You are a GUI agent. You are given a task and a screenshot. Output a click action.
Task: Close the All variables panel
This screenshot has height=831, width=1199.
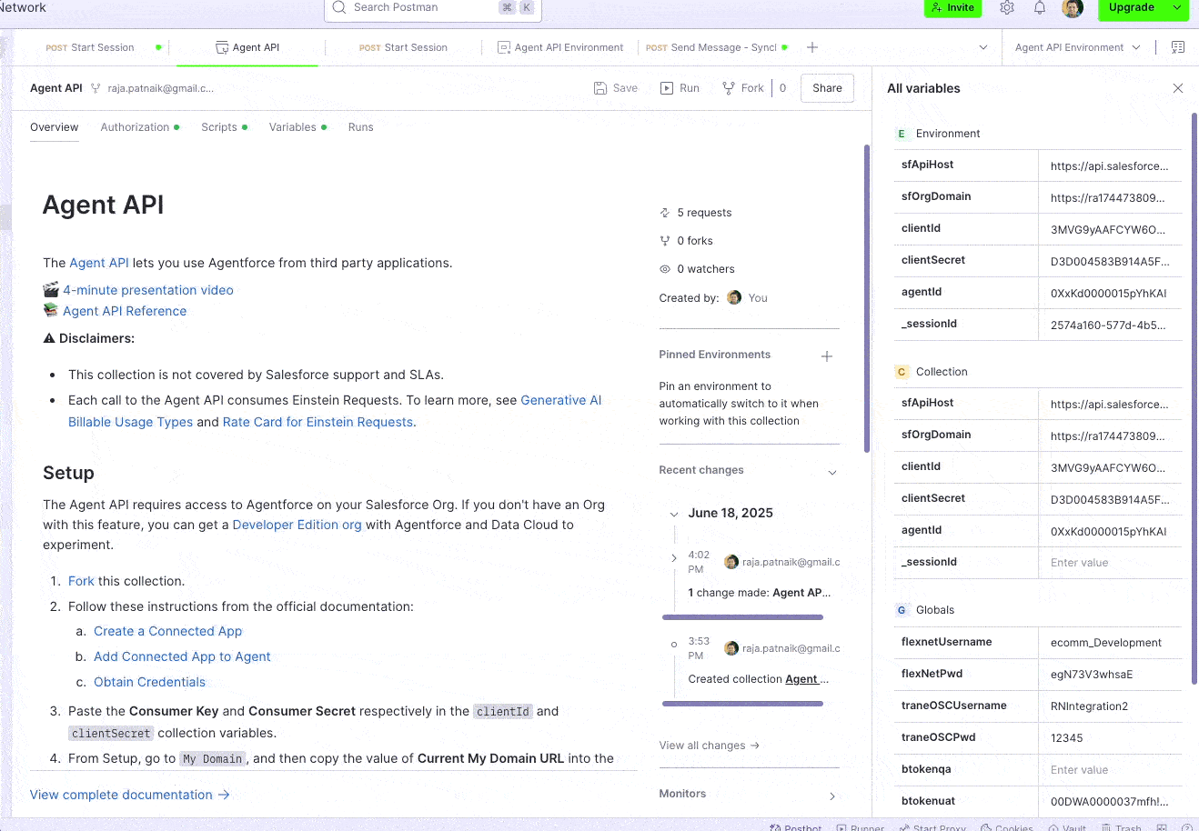[1178, 88]
